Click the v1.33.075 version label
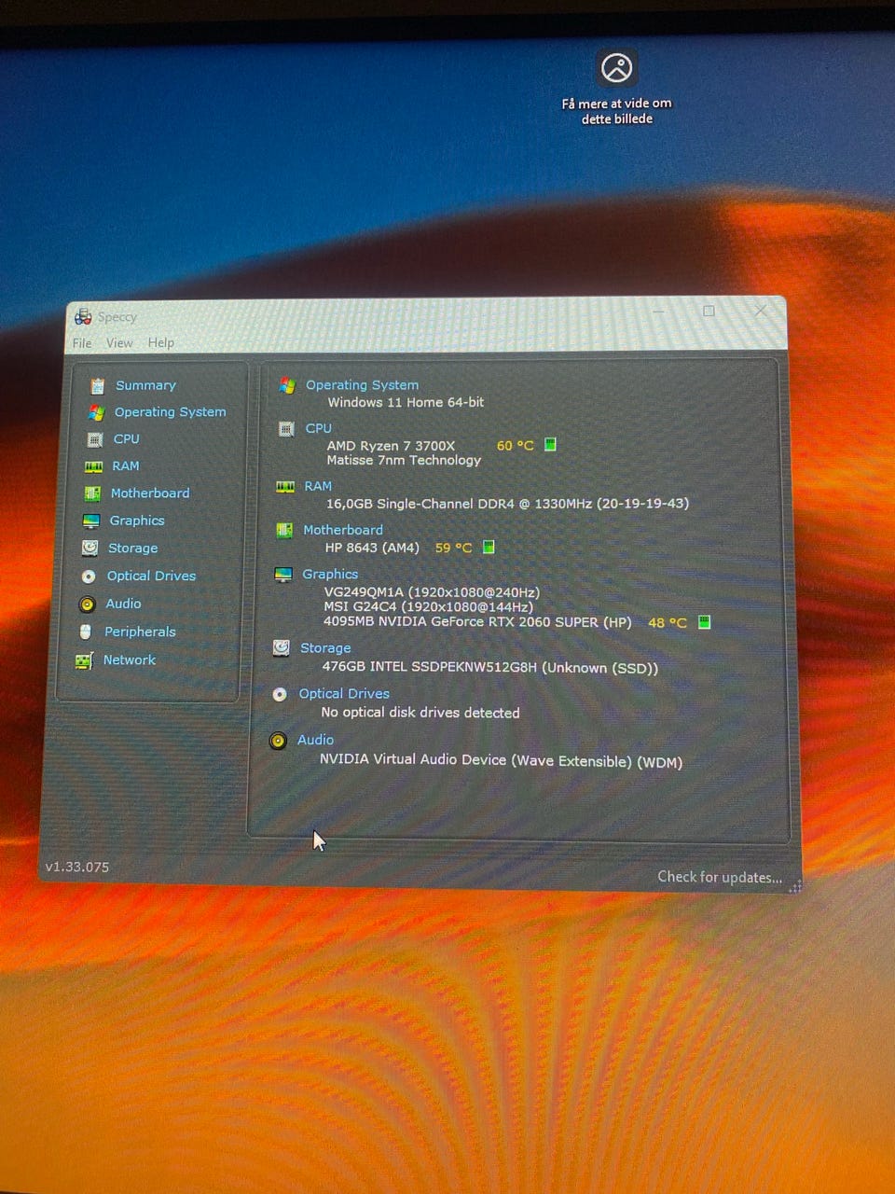Image resolution: width=895 pixels, height=1194 pixels. (77, 868)
